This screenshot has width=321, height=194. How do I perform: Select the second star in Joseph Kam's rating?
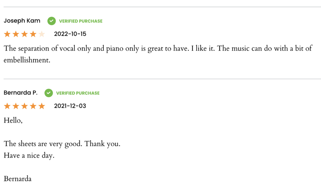[x=16, y=34]
